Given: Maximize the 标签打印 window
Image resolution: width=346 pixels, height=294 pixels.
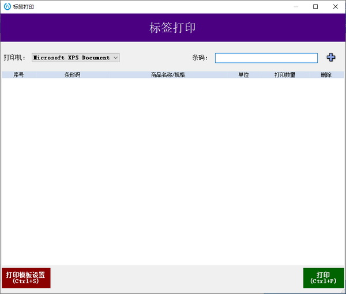Looking at the screenshot, I should pyautogui.click(x=315, y=6).
